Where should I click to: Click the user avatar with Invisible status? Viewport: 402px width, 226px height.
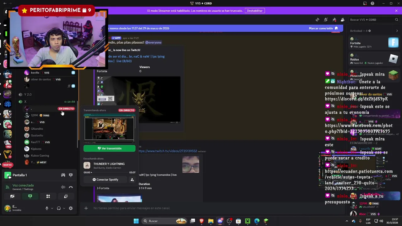(7, 208)
